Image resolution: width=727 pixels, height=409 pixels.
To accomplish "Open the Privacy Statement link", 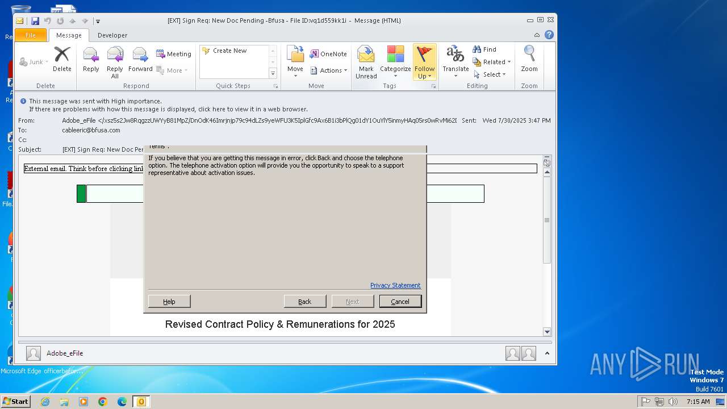I will coord(395,285).
